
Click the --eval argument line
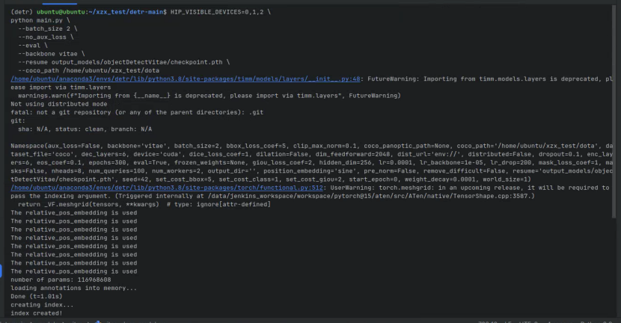[x=32, y=45]
